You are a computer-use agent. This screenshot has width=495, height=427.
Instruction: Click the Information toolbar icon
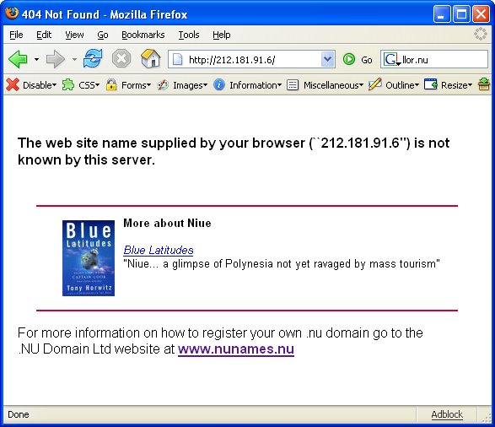(x=247, y=85)
